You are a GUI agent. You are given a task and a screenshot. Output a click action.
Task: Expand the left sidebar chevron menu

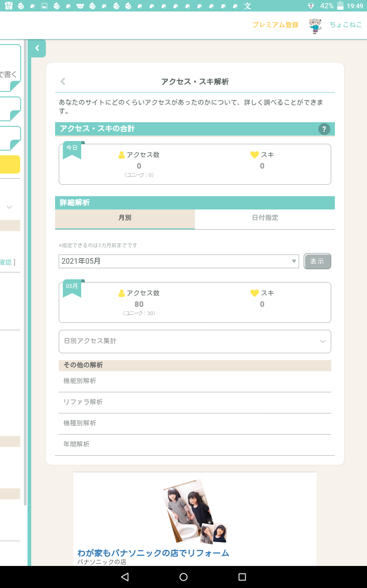9,207
